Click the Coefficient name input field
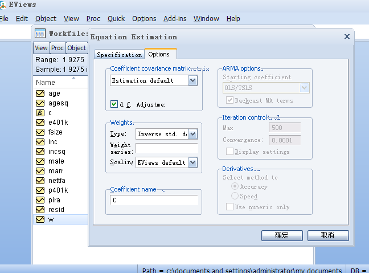Image resolution: width=369 pixels, height=273 pixels. pyautogui.click(x=154, y=200)
